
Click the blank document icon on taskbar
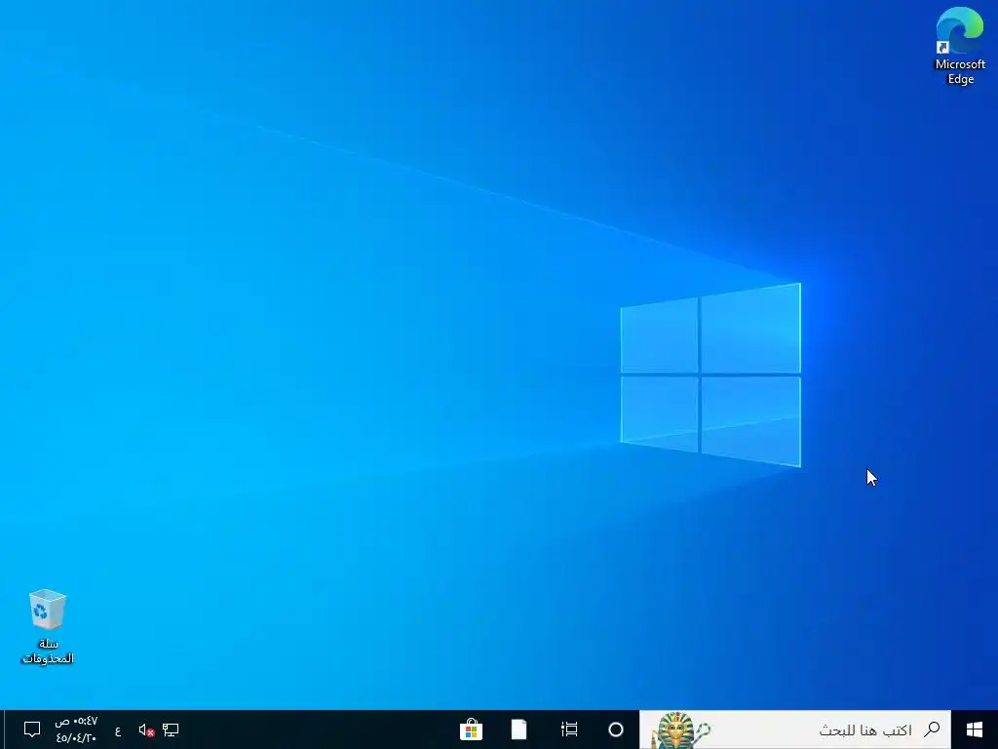tap(518, 729)
